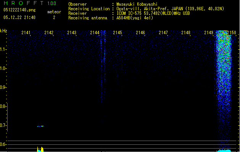This screenshot has width=240, height=152.
Task: Click the 0.9 frequency axis label
Action: [3, 87]
